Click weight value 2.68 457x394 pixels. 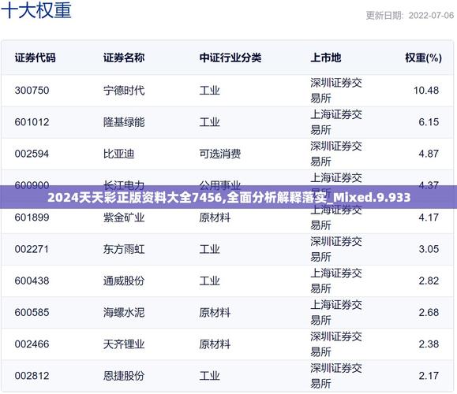[429, 313]
